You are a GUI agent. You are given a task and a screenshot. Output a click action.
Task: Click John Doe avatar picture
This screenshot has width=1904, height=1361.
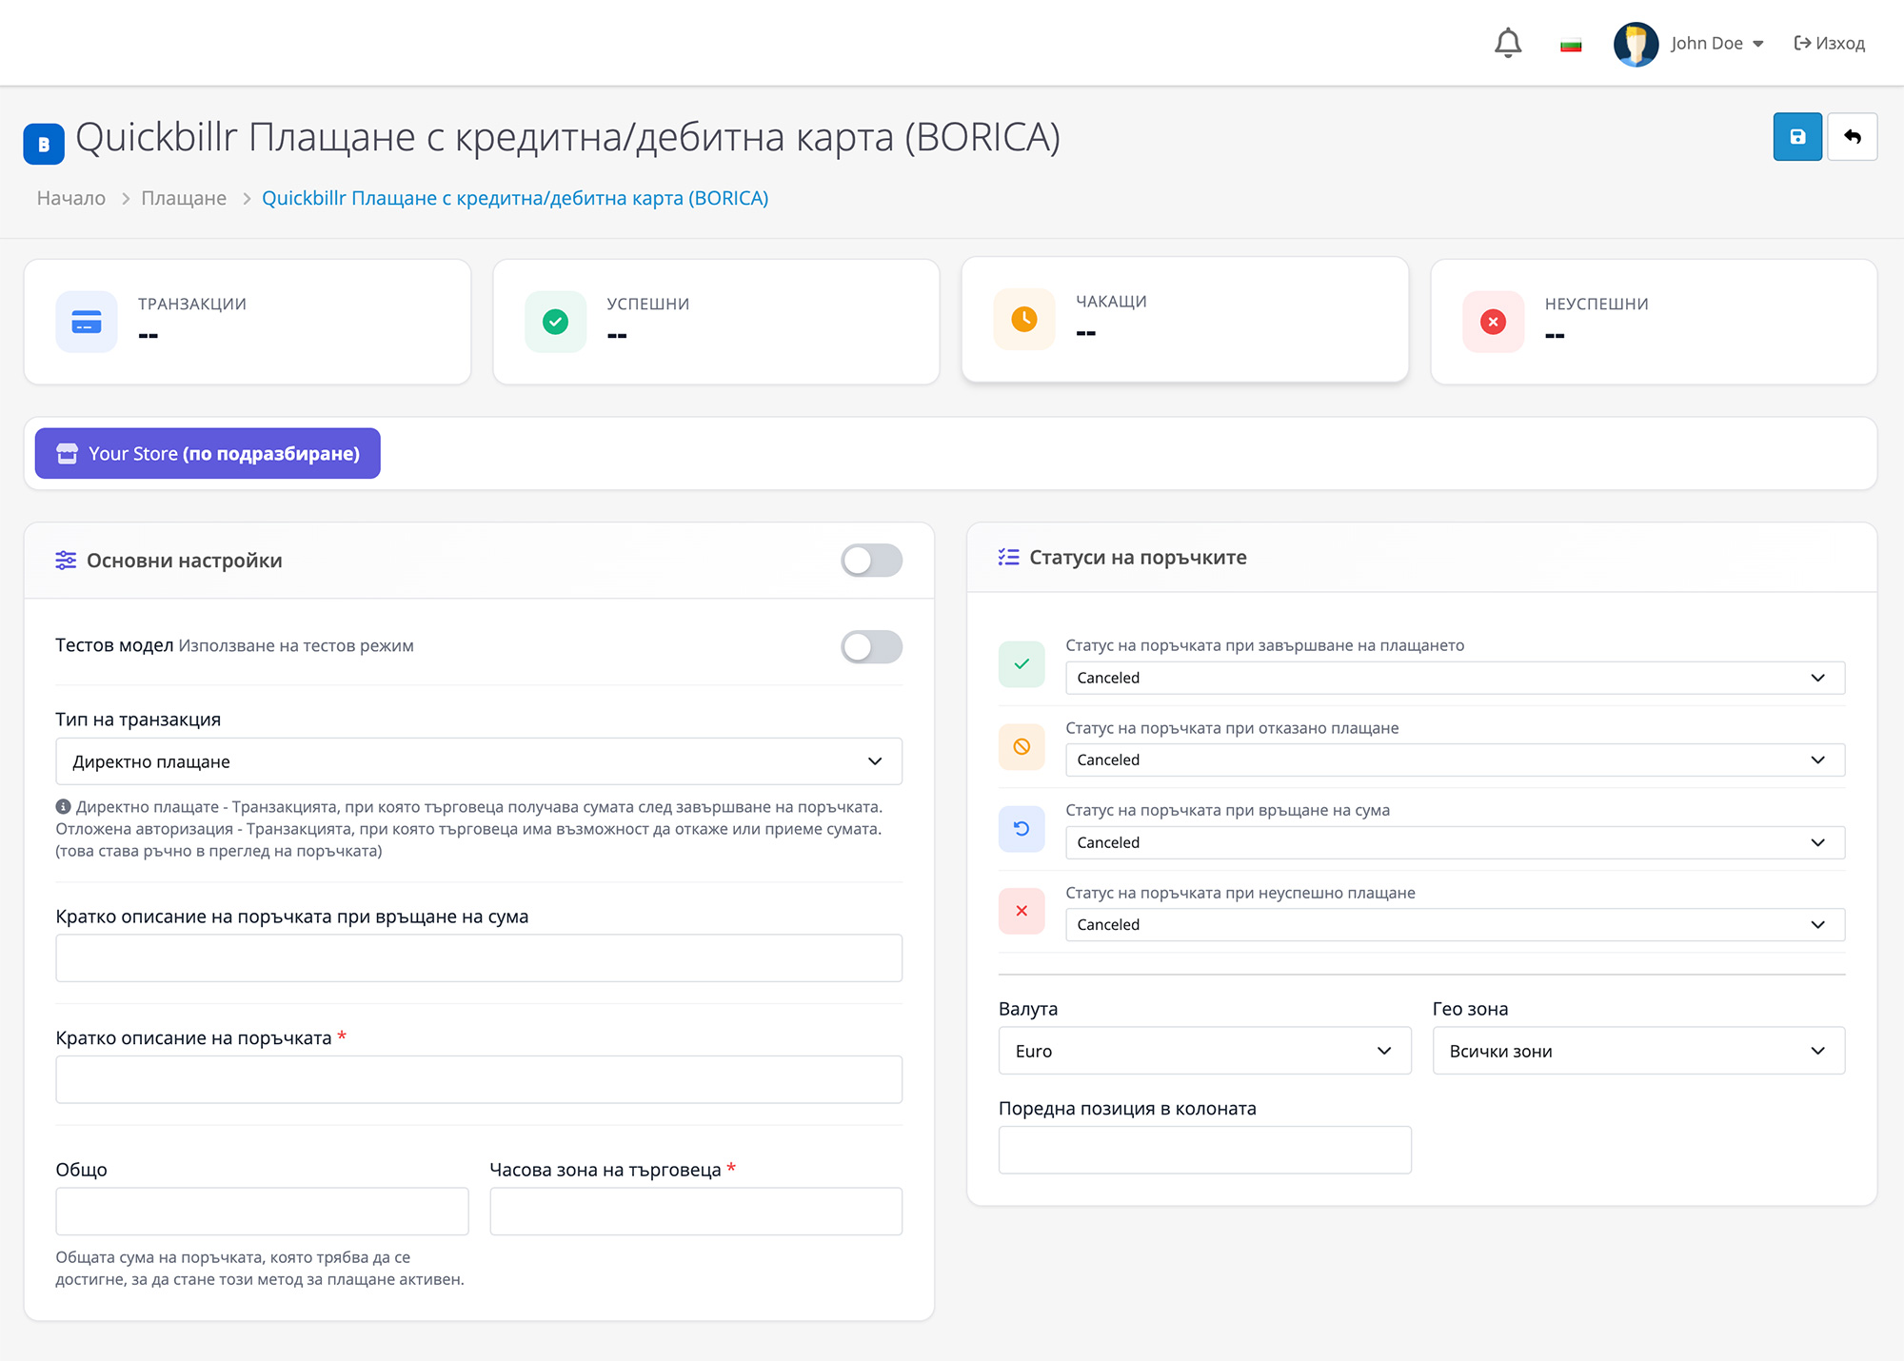[x=1636, y=44]
